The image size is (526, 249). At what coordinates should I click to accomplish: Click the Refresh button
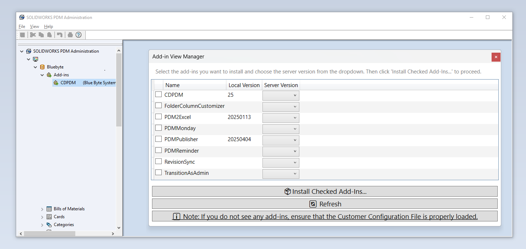point(325,204)
